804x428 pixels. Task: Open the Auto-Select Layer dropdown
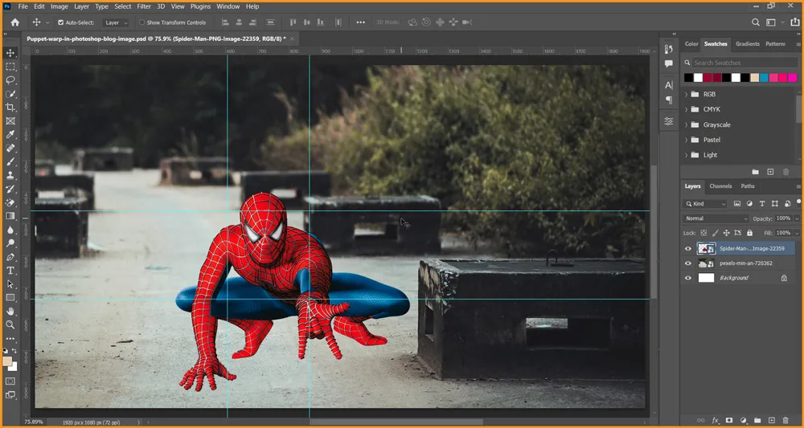116,22
